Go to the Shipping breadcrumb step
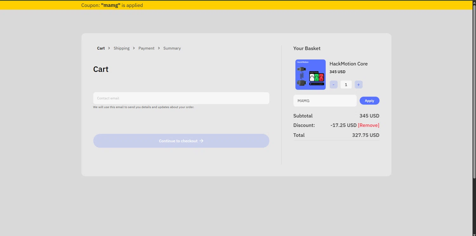This screenshot has width=476, height=236. 122,48
